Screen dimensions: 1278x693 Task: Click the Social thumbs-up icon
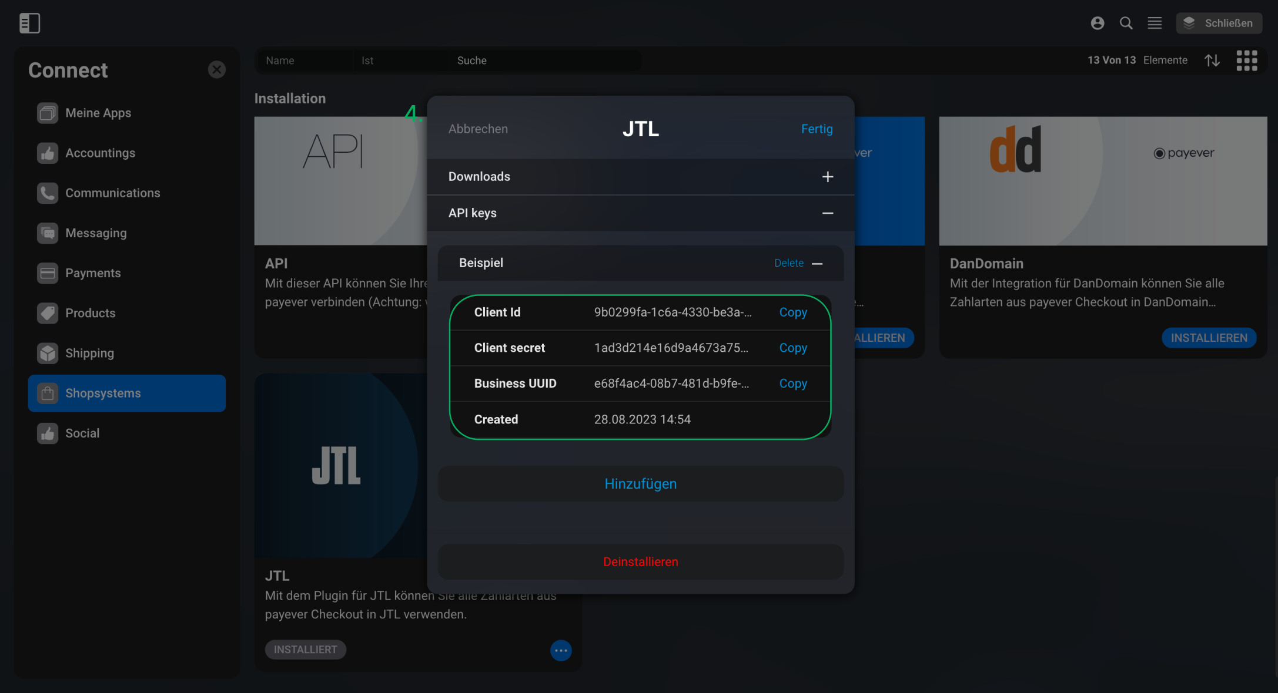click(48, 433)
